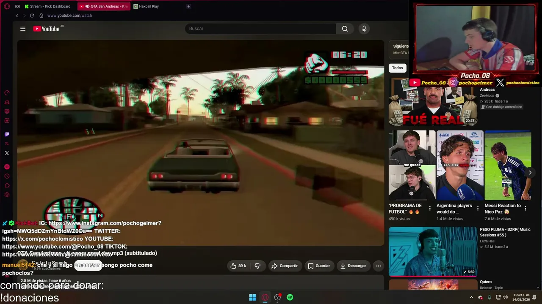Select the Todos filter chip
Viewport: 542px width, 304px height.
(x=398, y=68)
